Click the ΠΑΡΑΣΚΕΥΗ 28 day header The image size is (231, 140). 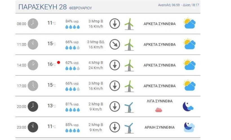pos(43,7)
